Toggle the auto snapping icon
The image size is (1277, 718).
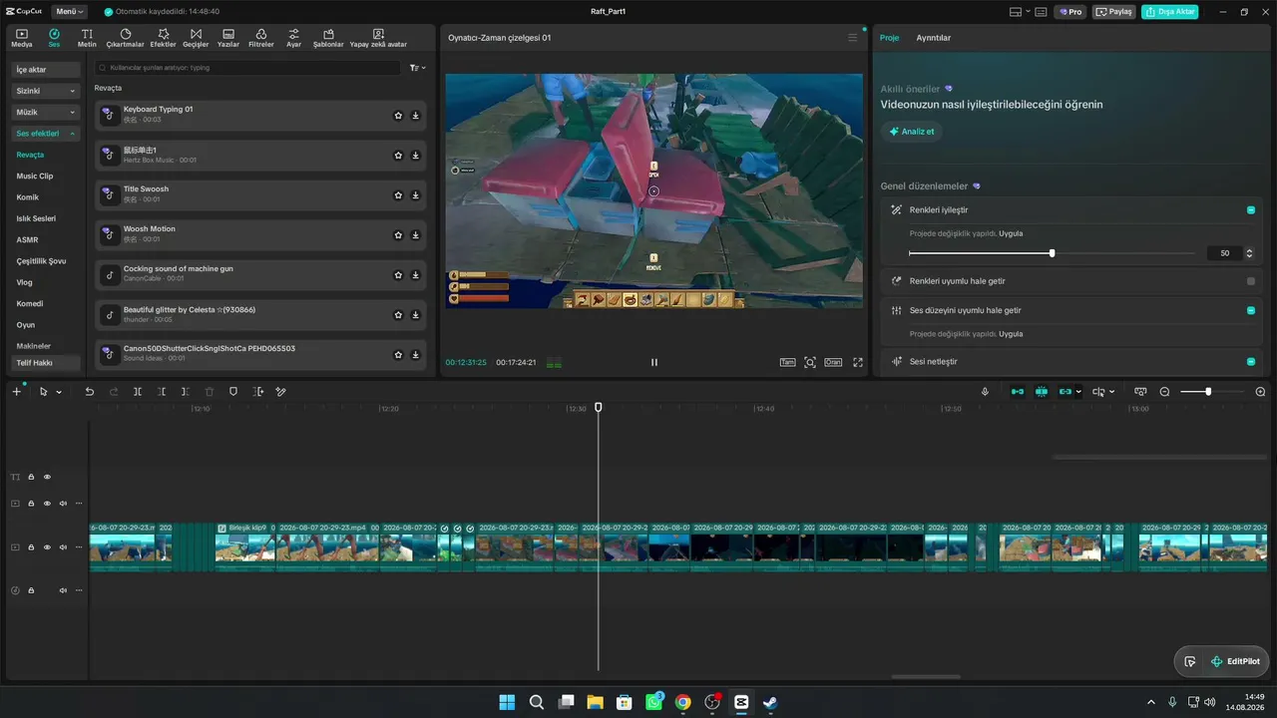coord(1042,392)
